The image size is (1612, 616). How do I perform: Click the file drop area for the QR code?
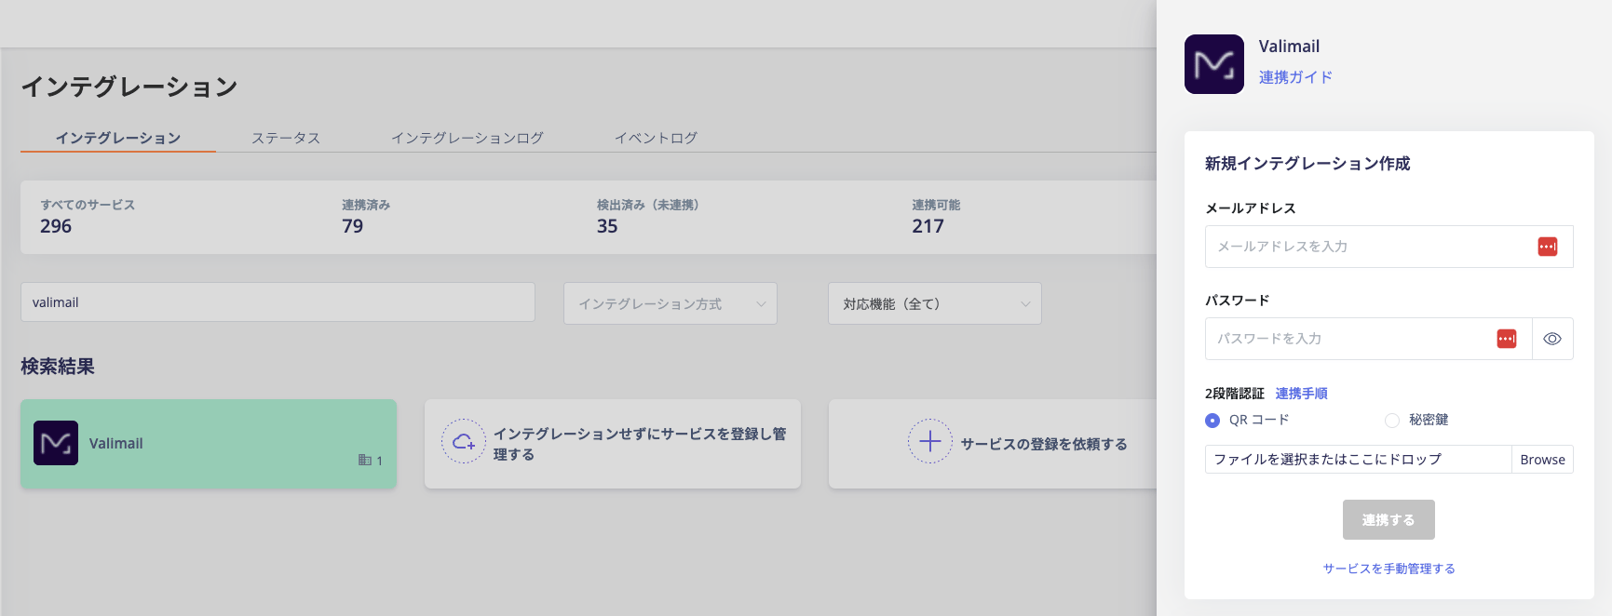(x=1358, y=460)
